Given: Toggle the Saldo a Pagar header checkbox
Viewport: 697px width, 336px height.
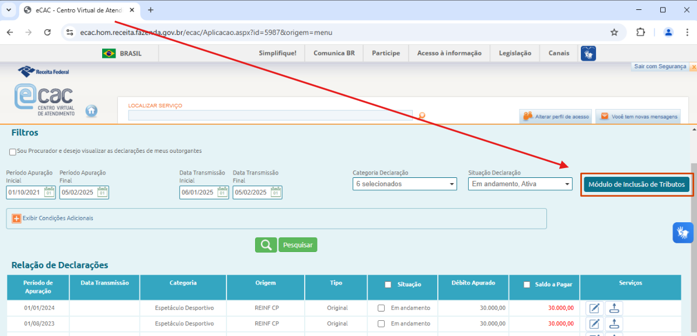Looking at the screenshot, I should [527, 285].
